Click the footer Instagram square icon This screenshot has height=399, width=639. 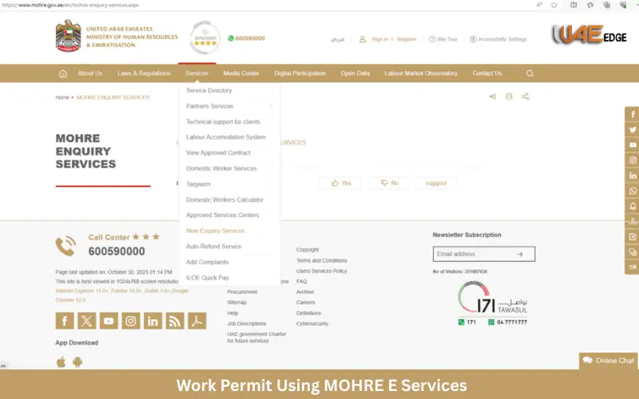tap(131, 321)
